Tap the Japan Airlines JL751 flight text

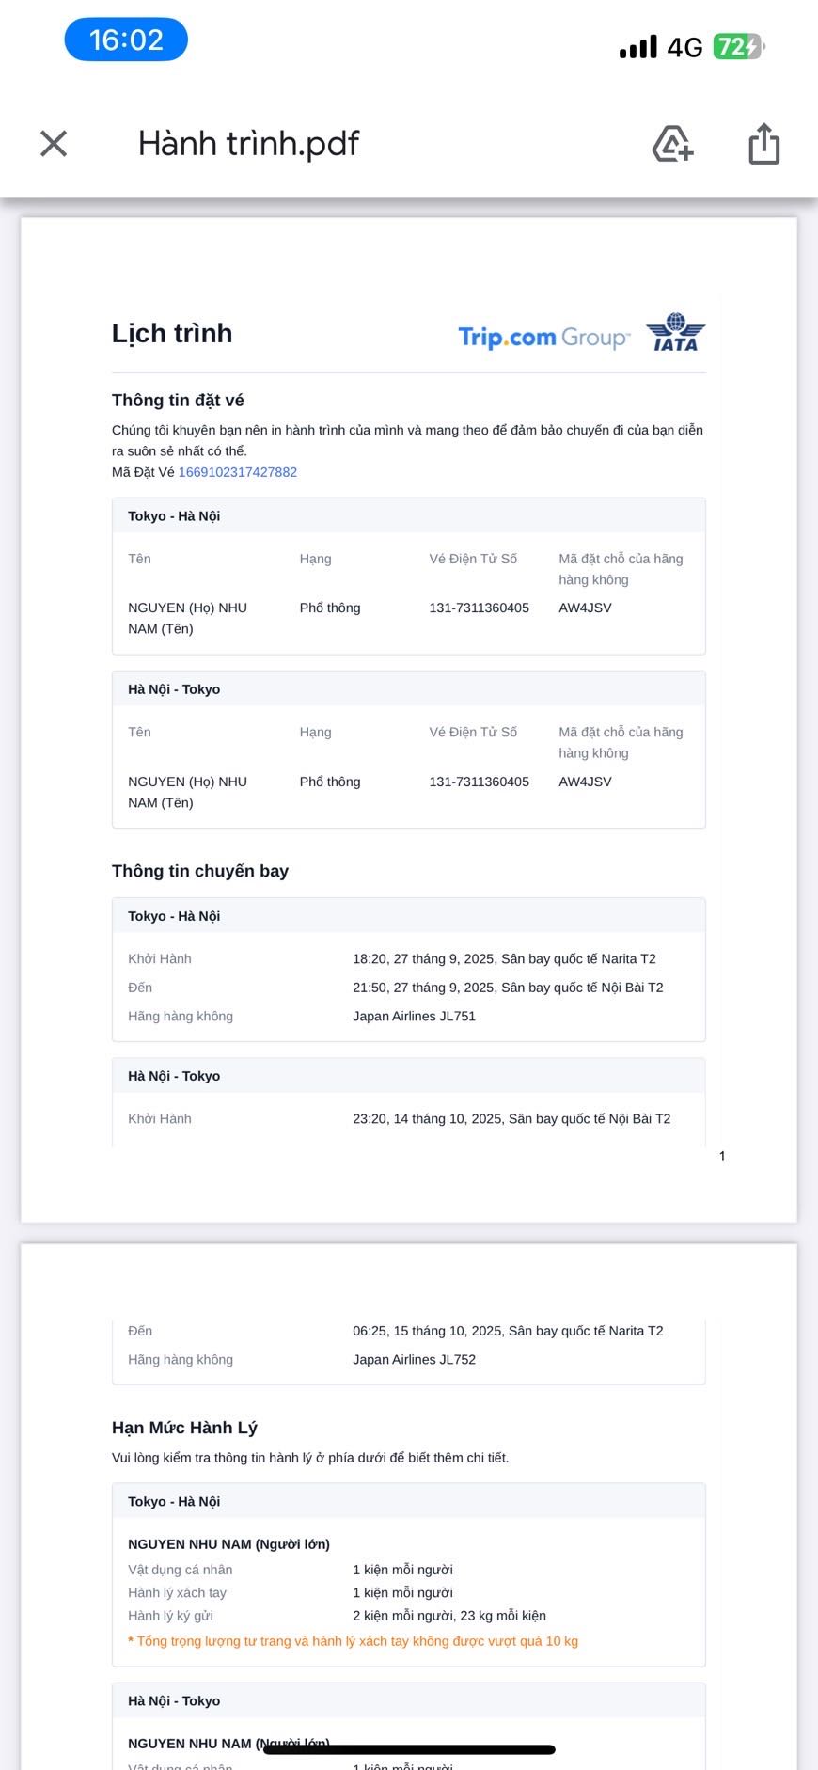click(414, 1016)
